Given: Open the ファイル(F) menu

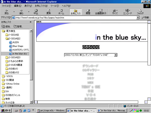Looking at the screenshot, I should pos(6,6).
